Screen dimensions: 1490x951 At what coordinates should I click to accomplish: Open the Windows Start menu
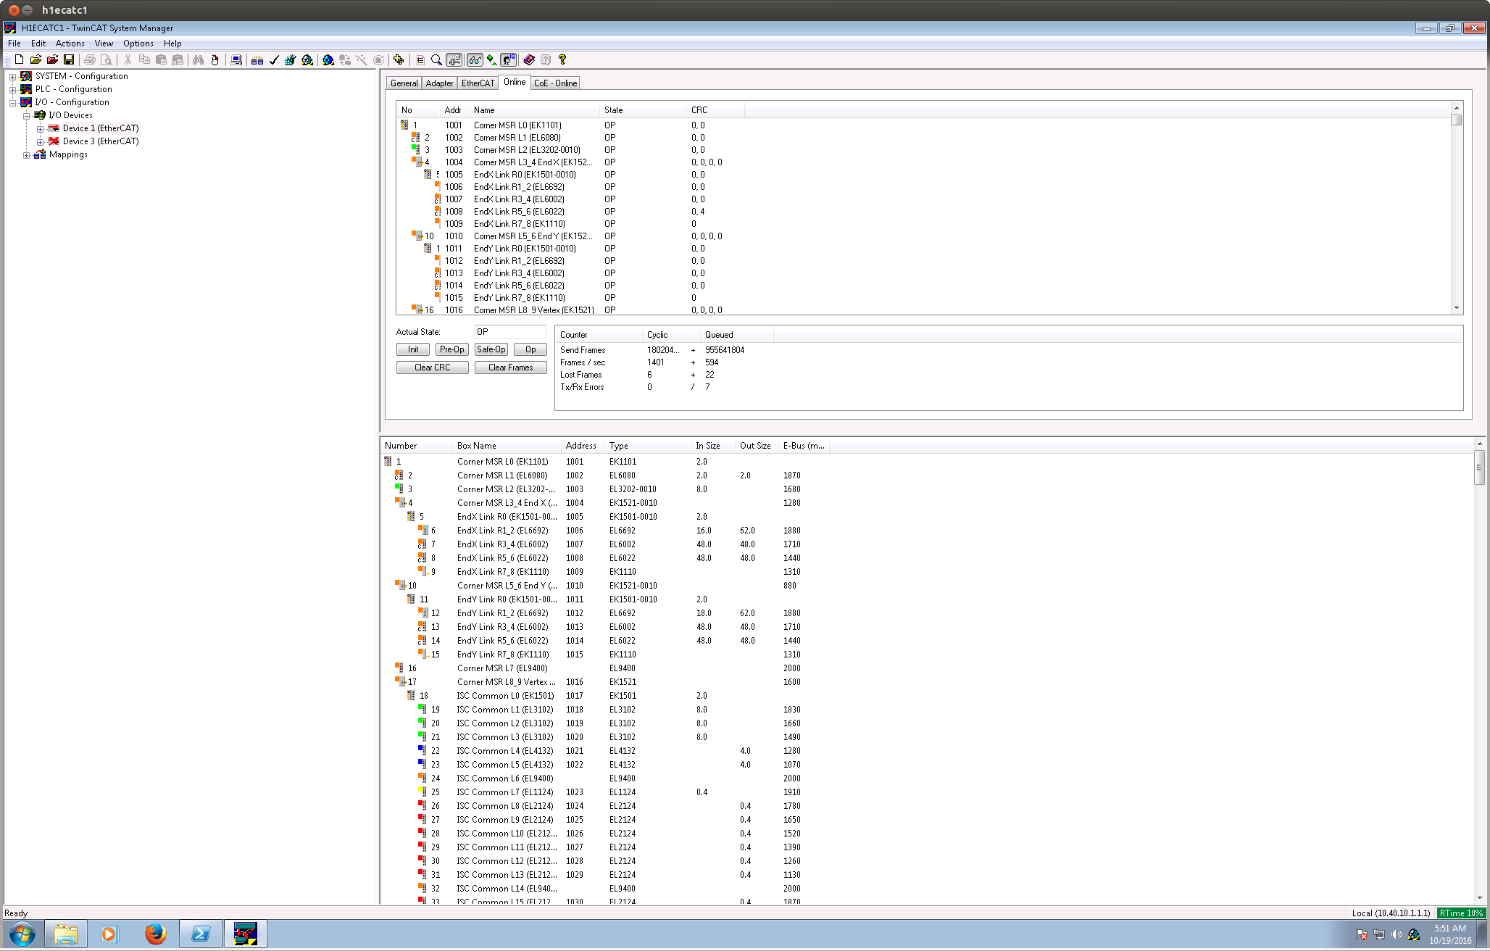click(22, 934)
